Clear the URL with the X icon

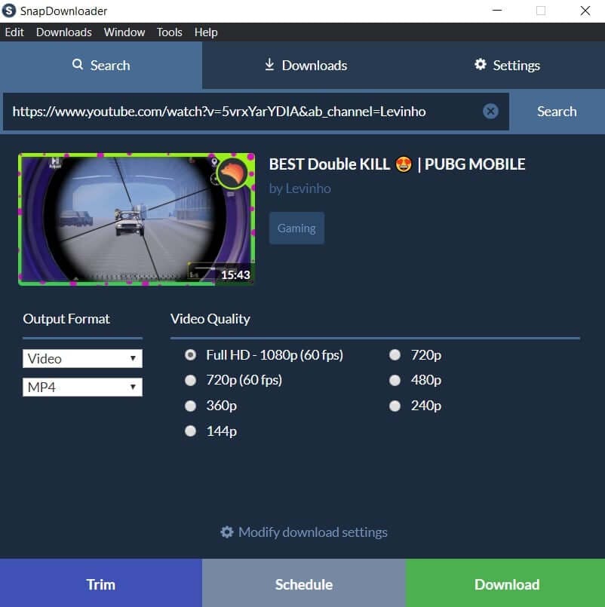490,112
